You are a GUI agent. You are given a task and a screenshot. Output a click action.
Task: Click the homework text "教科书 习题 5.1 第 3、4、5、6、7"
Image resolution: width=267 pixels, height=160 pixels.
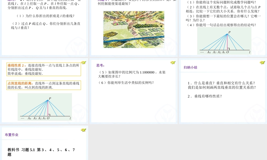(41, 150)
